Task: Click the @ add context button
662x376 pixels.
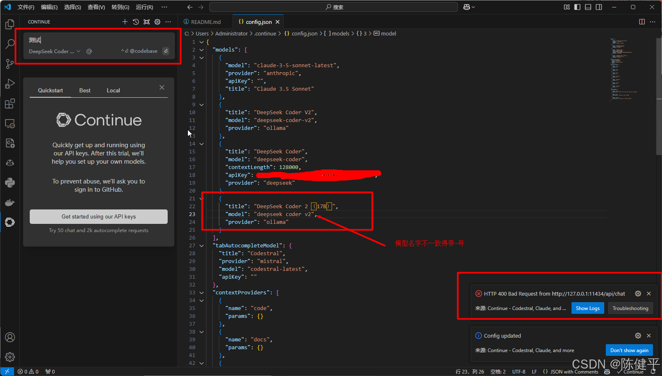Action: [x=89, y=52]
